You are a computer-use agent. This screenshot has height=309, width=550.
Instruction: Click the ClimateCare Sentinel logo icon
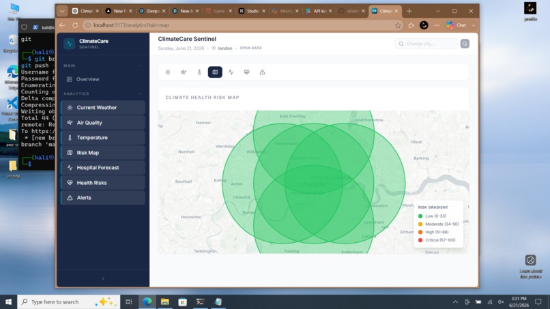(70, 44)
